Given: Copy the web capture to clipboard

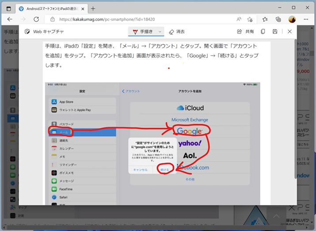Looking at the screenshot, I should click(x=263, y=32).
